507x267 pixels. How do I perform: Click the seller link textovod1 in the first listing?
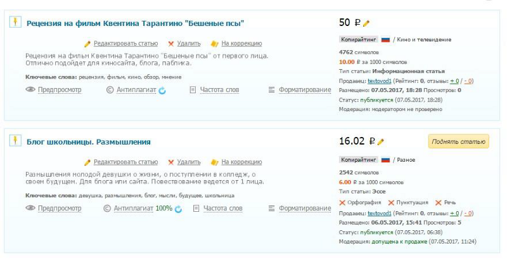pyautogui.click(x=380, y=81)
